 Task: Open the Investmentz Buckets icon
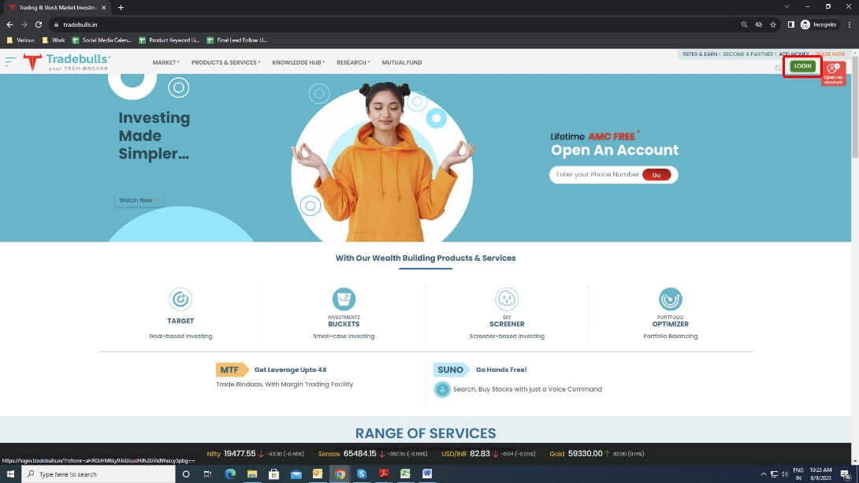pyautogui.click(x=344, y=299)
